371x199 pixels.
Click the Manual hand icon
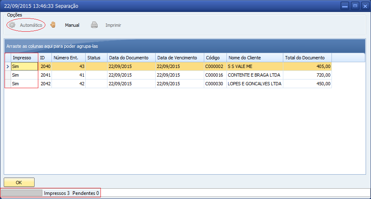(x=53, y=25)
